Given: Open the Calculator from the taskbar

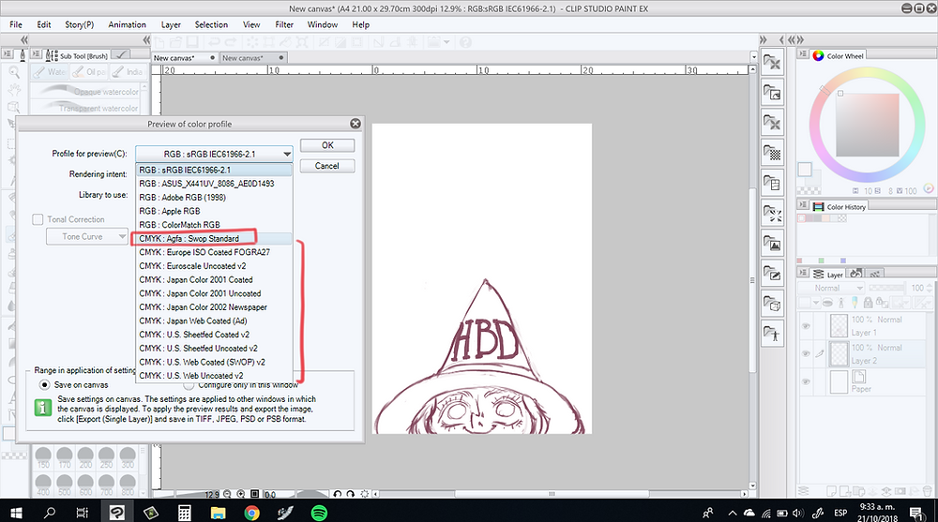Looking at the screenshot, I should coord(184,513).
